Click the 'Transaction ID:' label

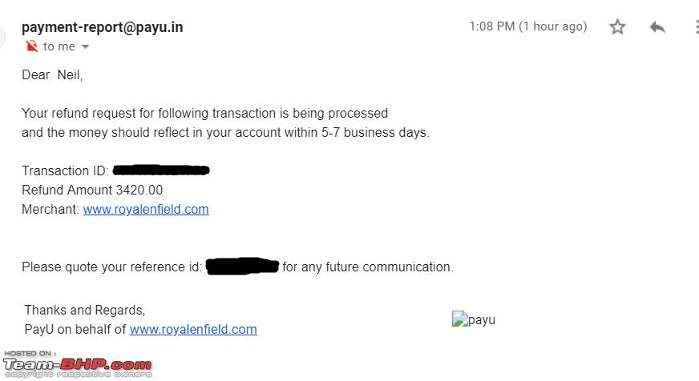[65, 171]
